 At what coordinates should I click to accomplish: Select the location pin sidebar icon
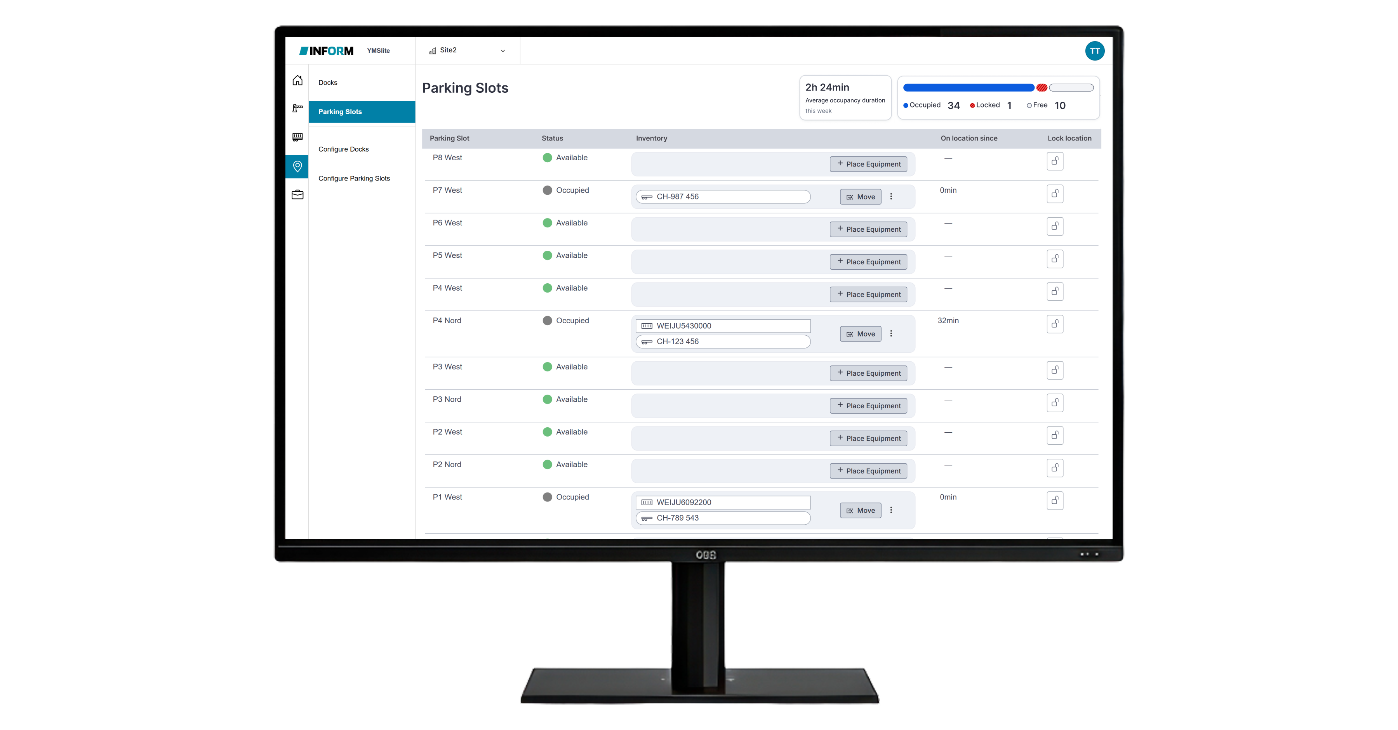(297, 166)
